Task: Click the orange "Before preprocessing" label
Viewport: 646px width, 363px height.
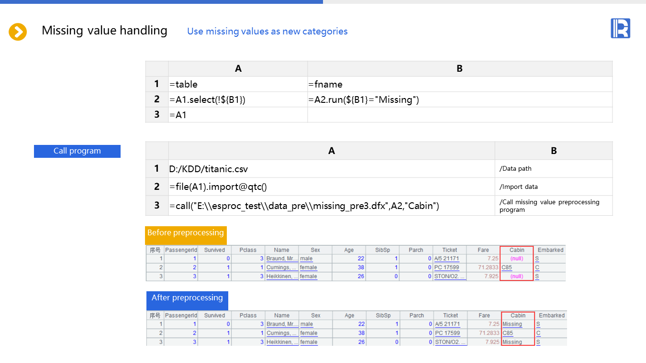Action: tap(186, 233)
